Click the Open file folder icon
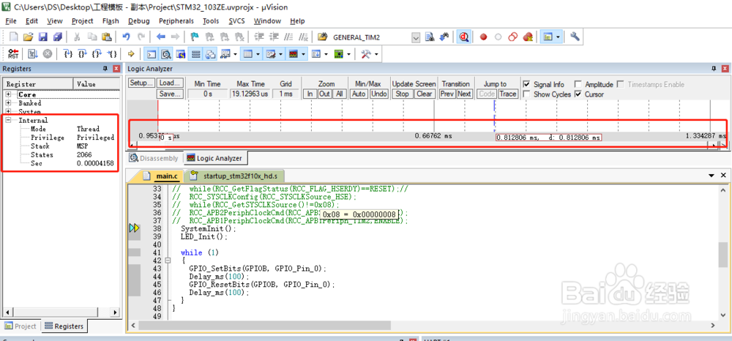 [x=29, y=37]
